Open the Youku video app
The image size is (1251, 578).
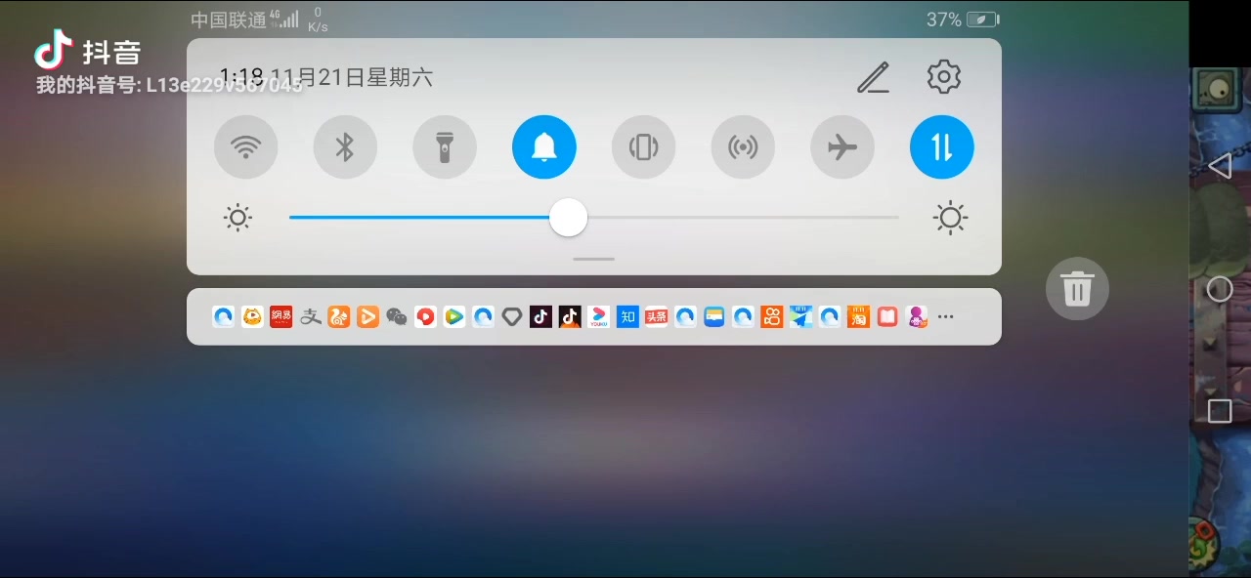point(599,316)
